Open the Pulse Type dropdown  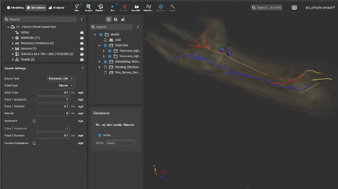[x=66, y=85]
